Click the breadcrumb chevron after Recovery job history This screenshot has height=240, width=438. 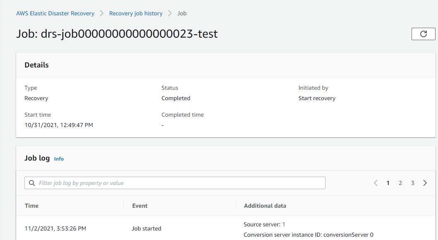(170, 13)
